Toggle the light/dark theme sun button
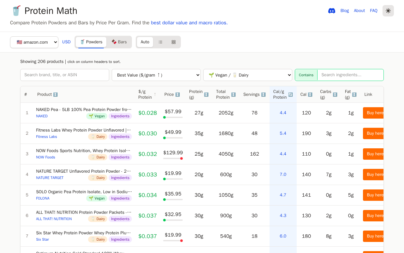 tap(388, 11)
